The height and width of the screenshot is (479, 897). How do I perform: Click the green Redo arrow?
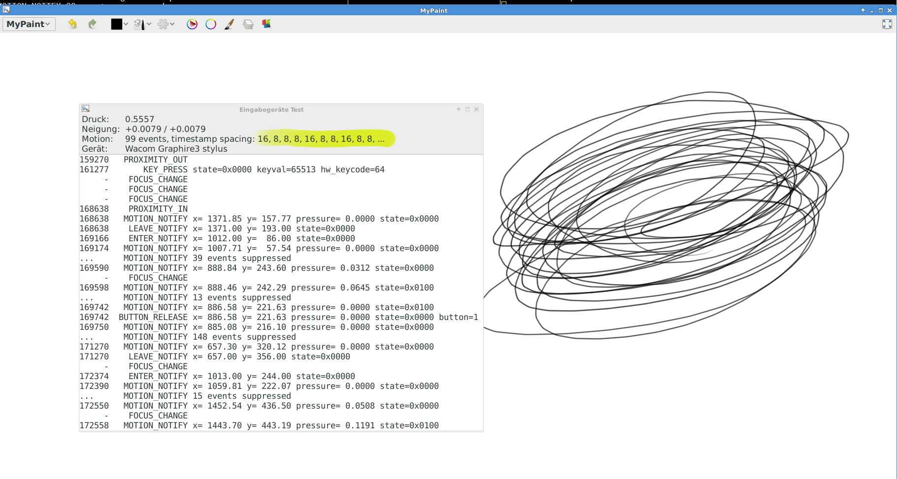point(92,24)
